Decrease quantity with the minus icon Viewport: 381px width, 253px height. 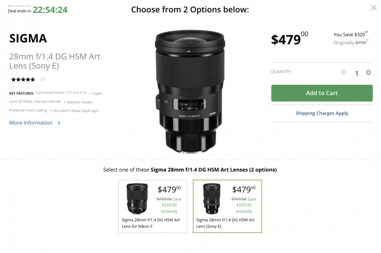(x=343, y=73)
